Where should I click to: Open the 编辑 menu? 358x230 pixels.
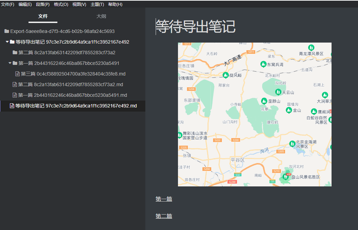click(25, 4)
